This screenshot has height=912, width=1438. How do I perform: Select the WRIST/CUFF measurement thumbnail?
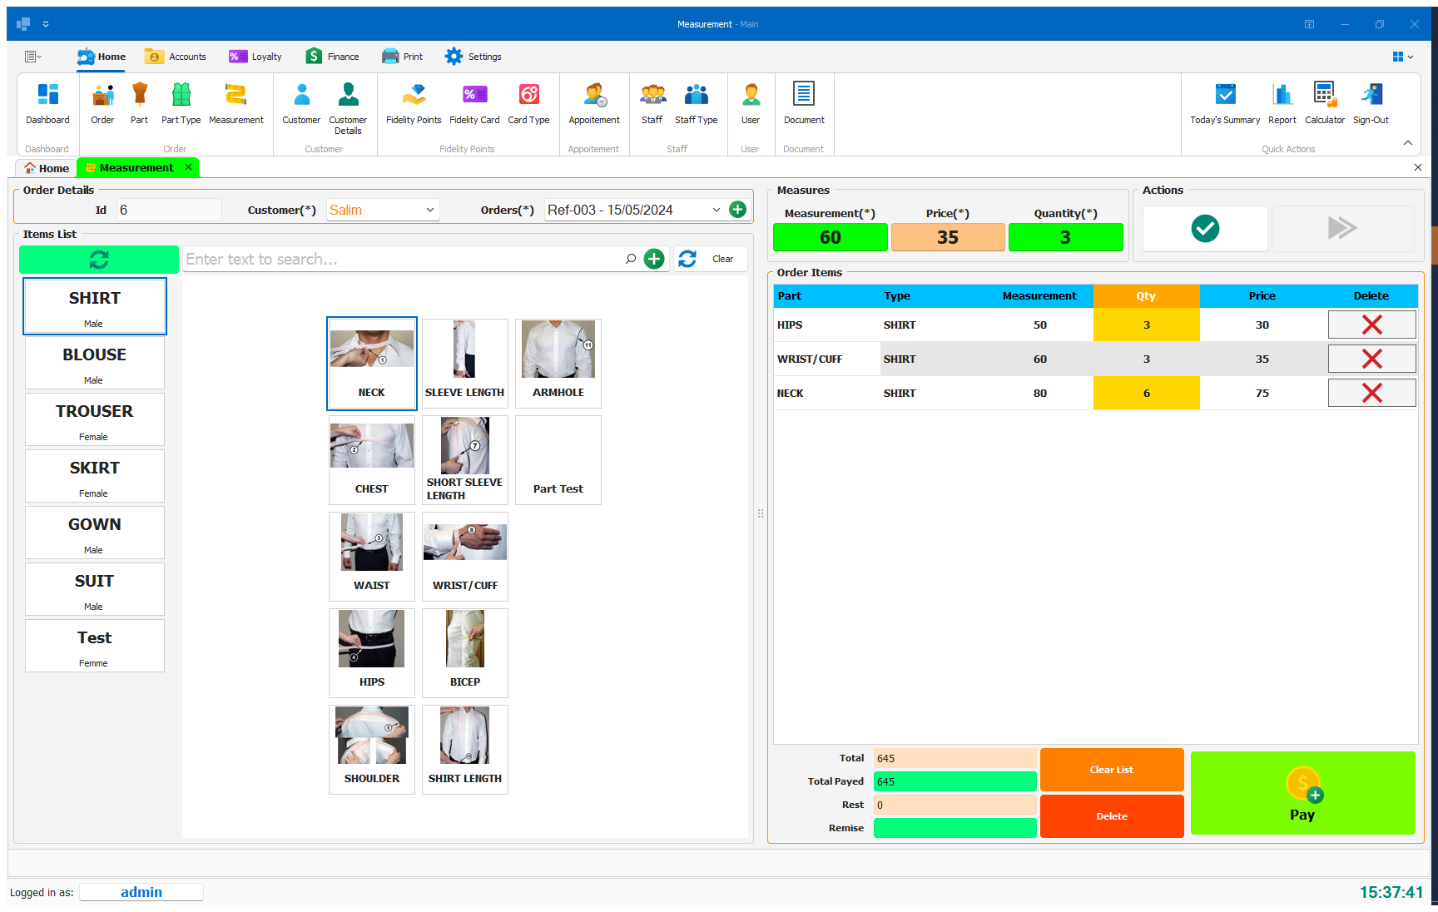465,557
